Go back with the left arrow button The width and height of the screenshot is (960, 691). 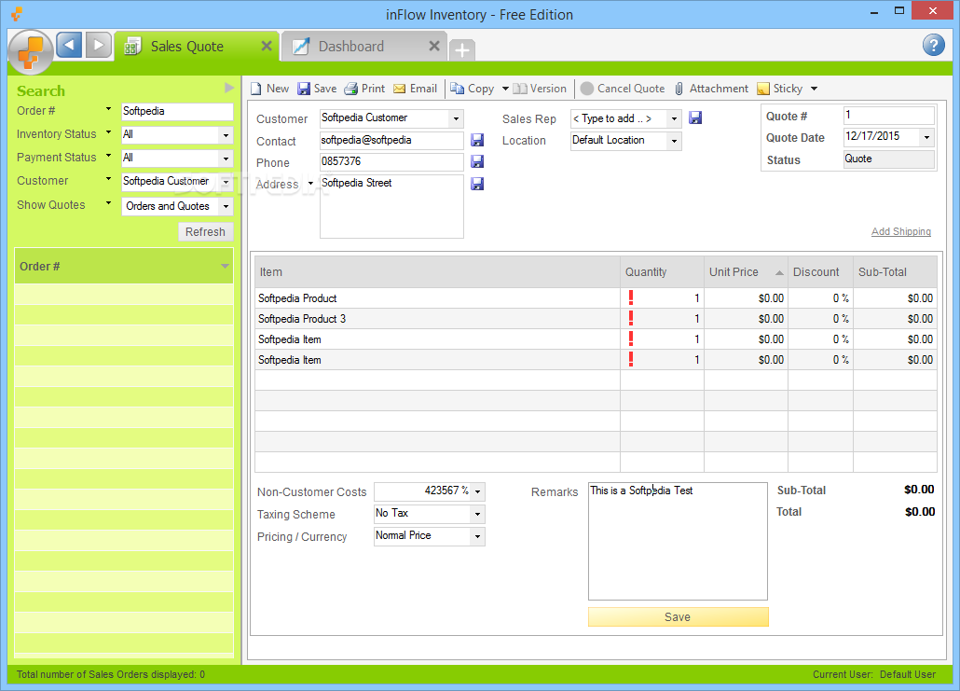click(69, 46)
